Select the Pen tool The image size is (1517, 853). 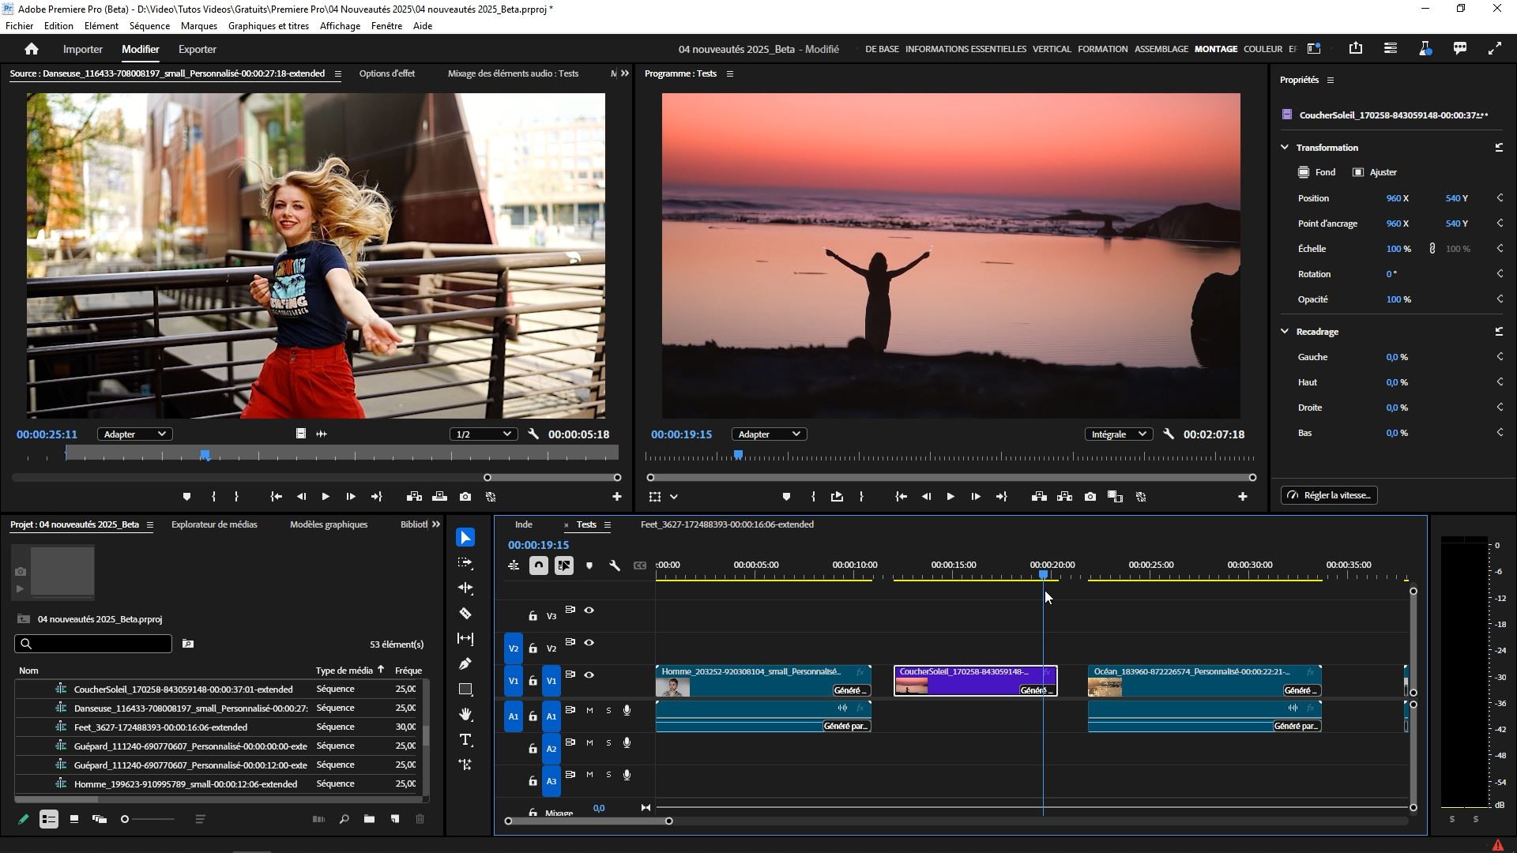point(465,664)
